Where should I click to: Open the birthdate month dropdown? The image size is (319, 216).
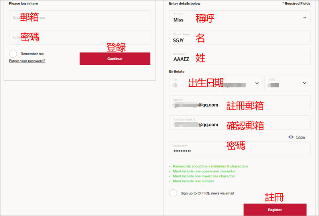coord(239,83)
